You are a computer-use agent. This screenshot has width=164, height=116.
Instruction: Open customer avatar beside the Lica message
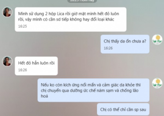coord(7,12)
